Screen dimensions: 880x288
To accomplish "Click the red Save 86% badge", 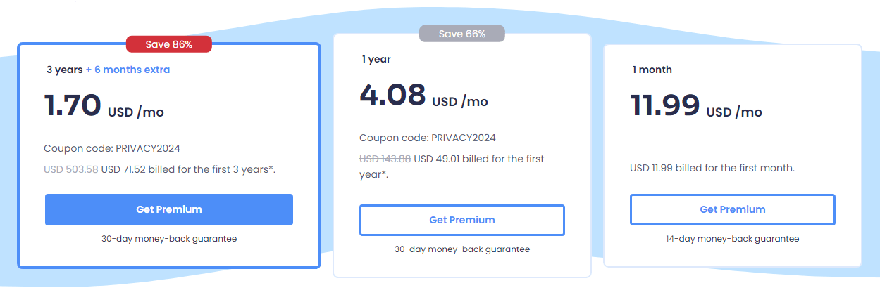I will pos(169,44).
